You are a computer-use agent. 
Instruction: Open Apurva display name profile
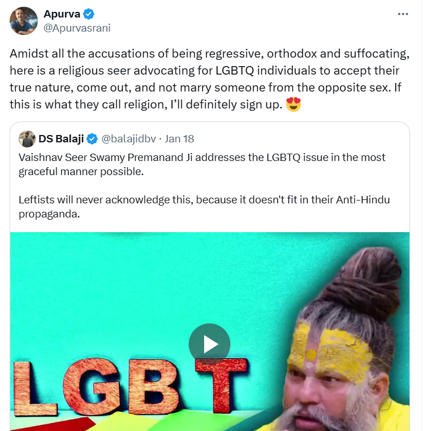[62, 14]
